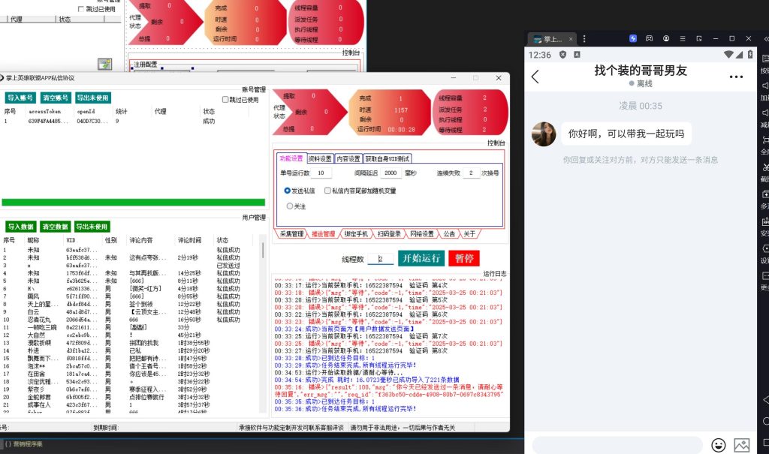Screen dimensions: 769x454
Task: Click the 线程数 input field
Action: [x=381, y=259]
